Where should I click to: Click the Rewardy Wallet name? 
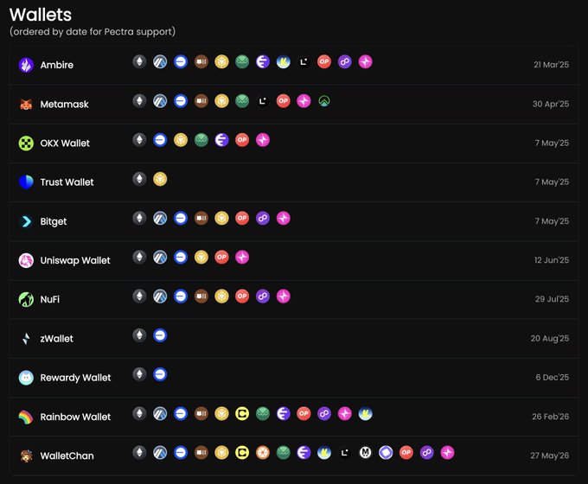(x=76, y=378)
